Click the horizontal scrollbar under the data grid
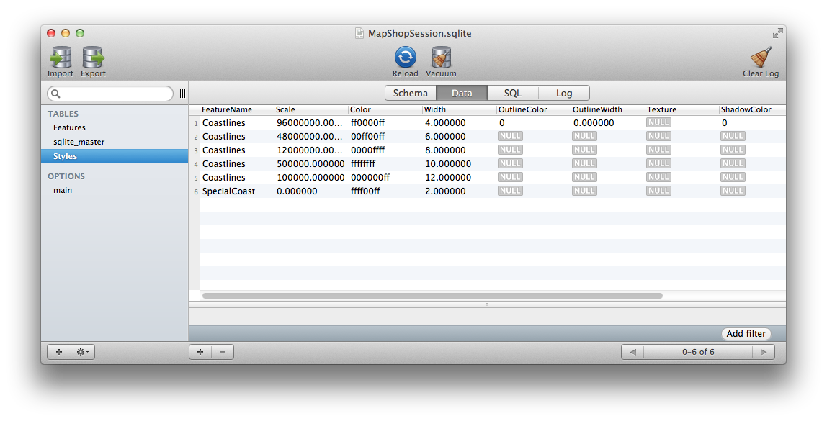The width and height of the screenshot is (827, 421). (x=432, y=295)
